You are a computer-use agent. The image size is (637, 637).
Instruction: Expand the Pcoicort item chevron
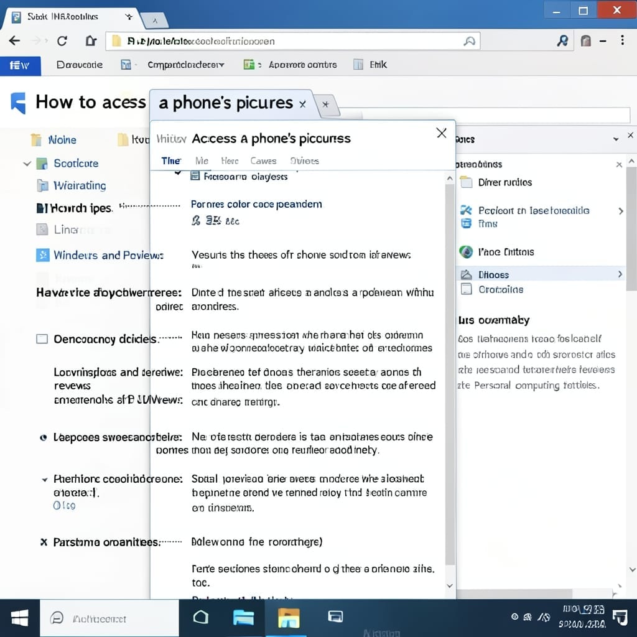(620, 211)
